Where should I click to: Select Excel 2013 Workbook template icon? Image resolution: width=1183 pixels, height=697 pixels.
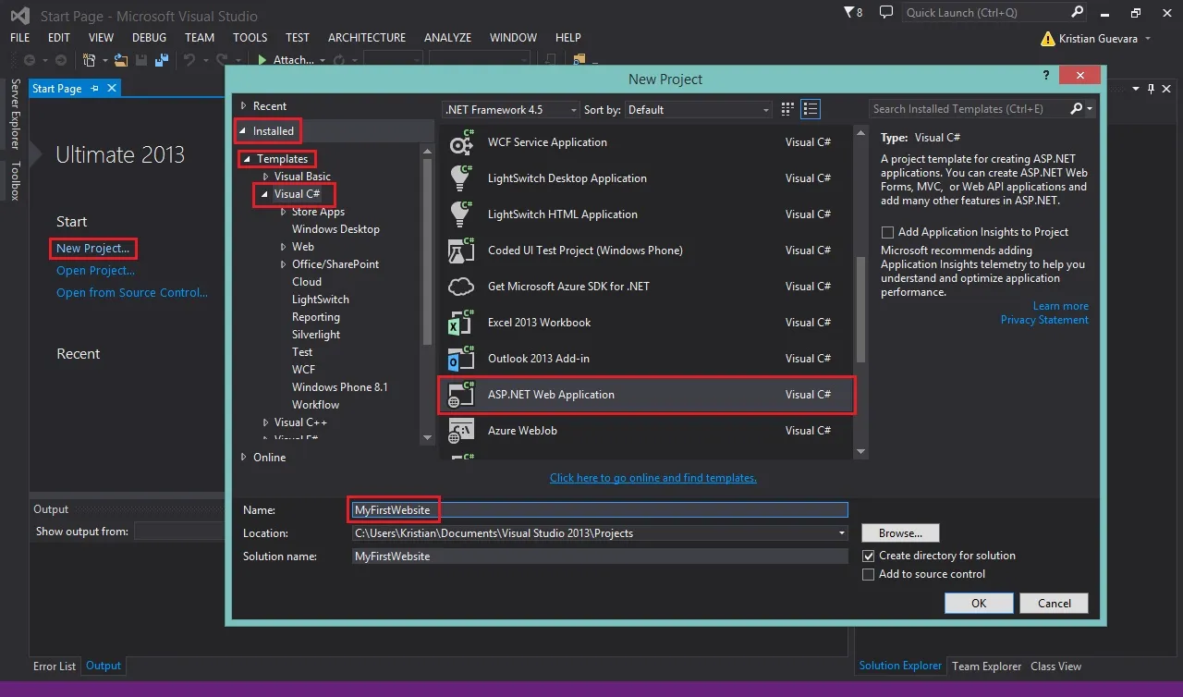(x=460, y=323)
